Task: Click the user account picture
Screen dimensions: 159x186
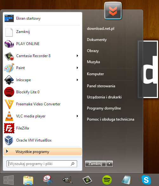Action: [x=113, y=11]
